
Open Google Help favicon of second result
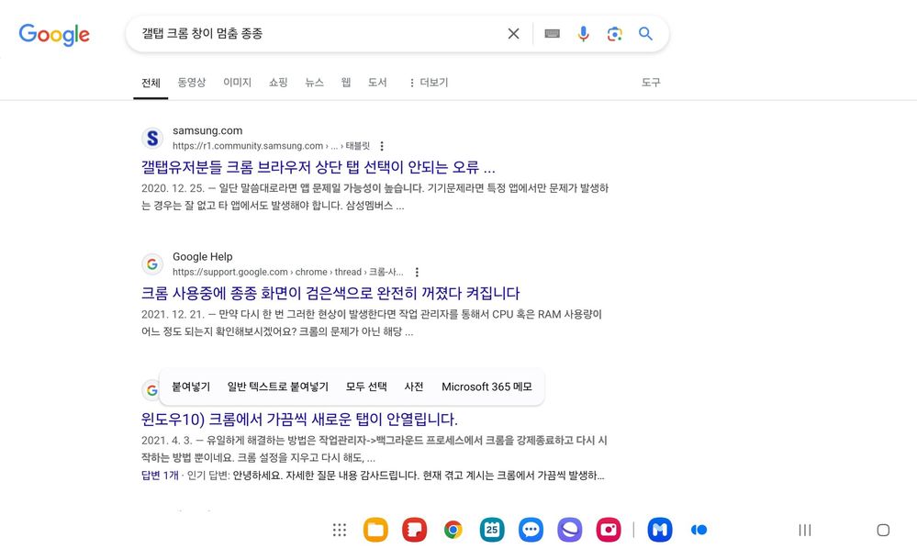(x=152, y=264)
